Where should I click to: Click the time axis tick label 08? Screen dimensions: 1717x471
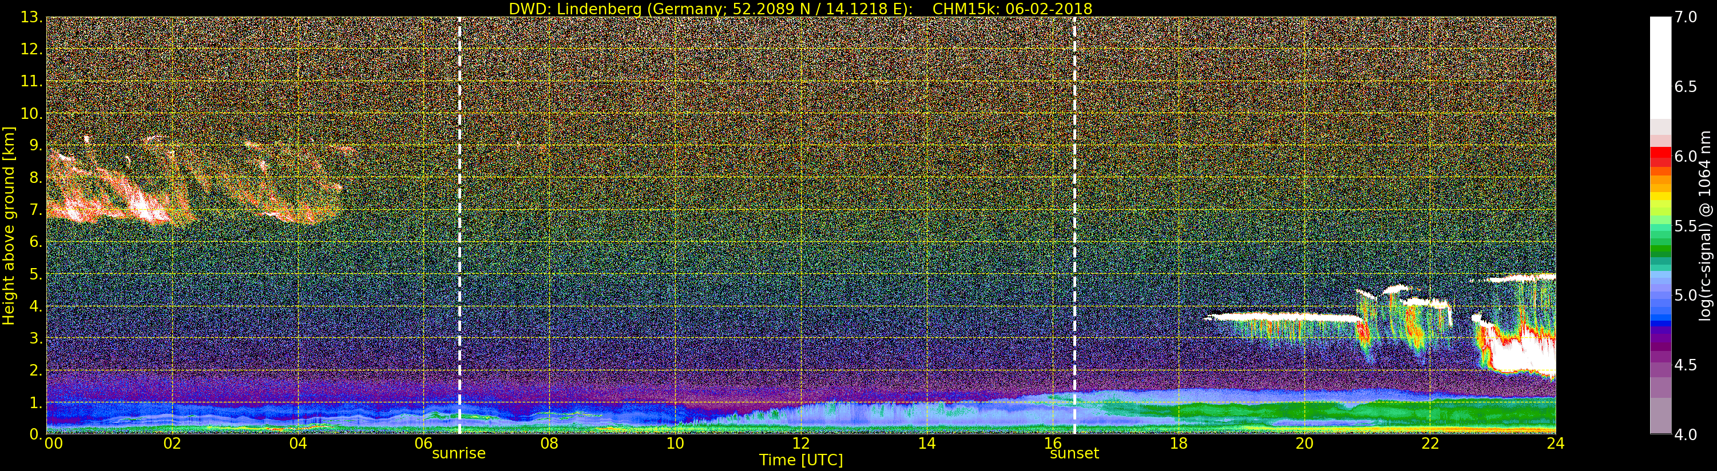(x=549, y=443)
